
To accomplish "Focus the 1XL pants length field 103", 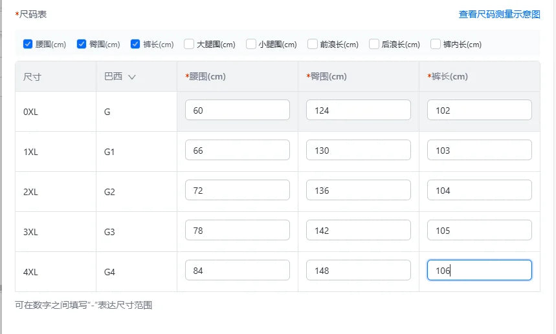I will (x=479, y=150).
